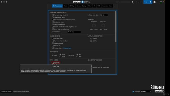Switch to the Audio tab
Screen dimensions: 170x96
click(66, 6)
